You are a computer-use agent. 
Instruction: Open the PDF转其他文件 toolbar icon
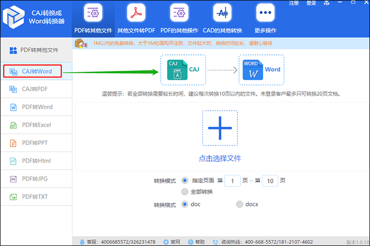click(x=93, y=13)
